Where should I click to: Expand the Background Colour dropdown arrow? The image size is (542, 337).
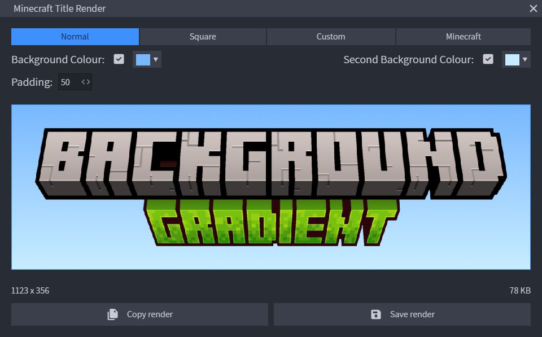(156, 59)
